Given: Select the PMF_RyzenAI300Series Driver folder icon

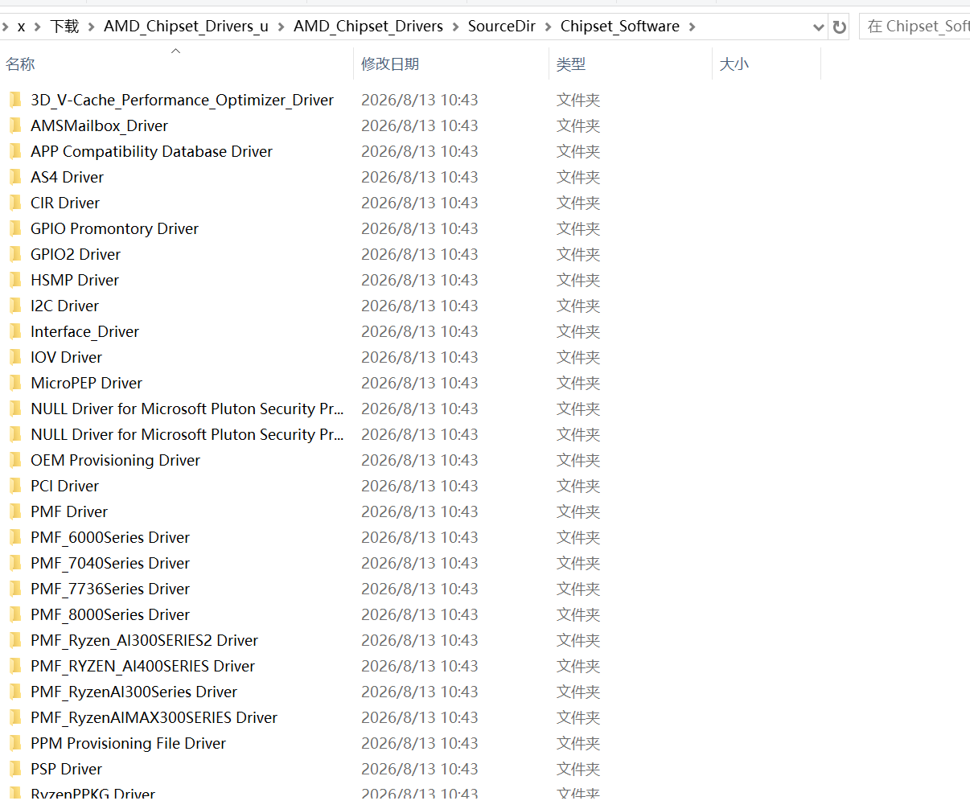Looking at the screenshot, I should pos(15,692).
